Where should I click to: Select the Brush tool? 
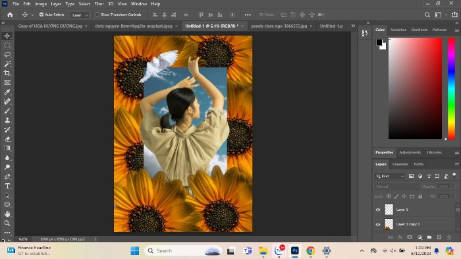7,111
